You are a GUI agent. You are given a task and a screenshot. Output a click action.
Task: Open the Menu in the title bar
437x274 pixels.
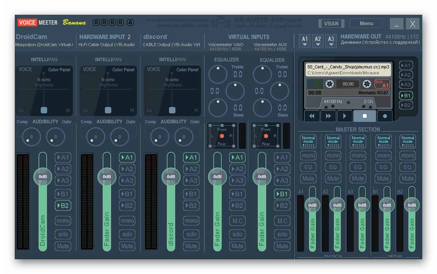point(366,23)
